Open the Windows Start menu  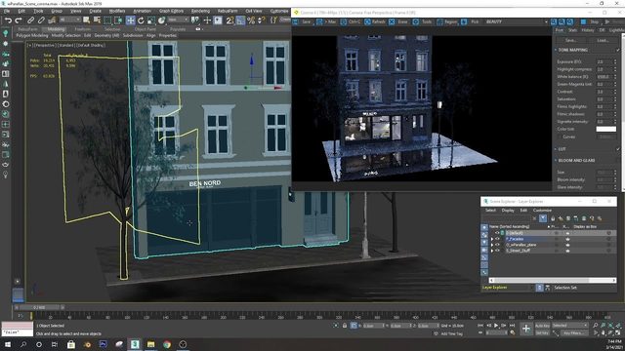click(8, 344)
